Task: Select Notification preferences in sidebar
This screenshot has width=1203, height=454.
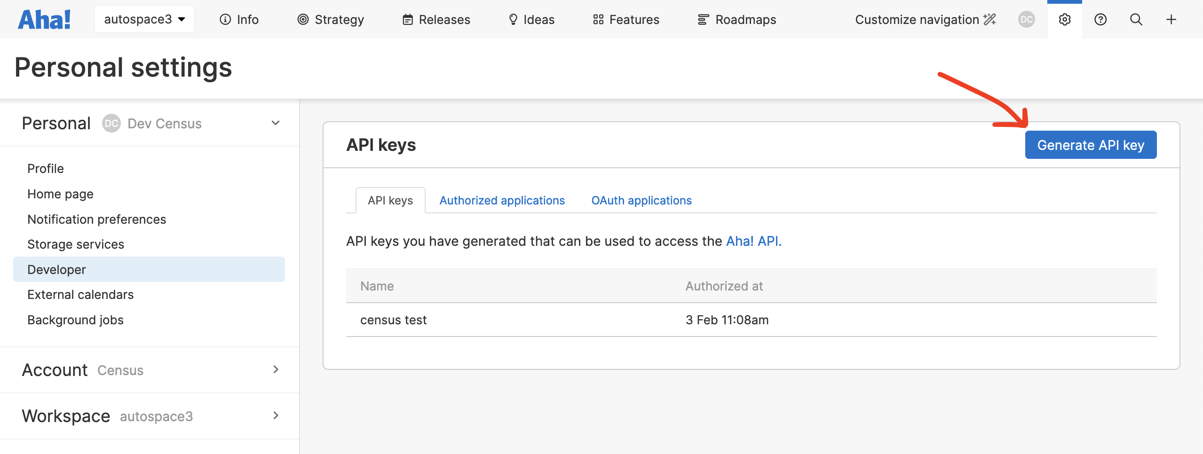Action: click(x=96, y=219)
